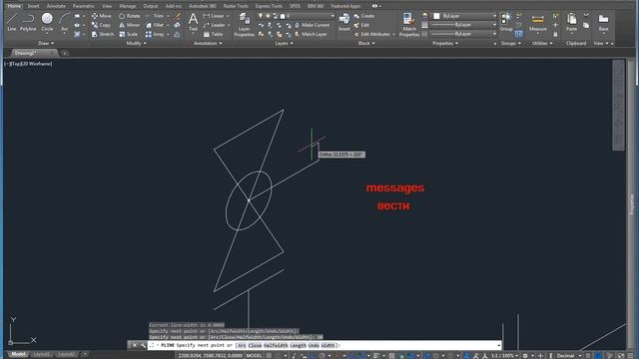639x359 pixels.
Task: Insert a Table from Annotation panel
Action: click(x=213, y=35)
